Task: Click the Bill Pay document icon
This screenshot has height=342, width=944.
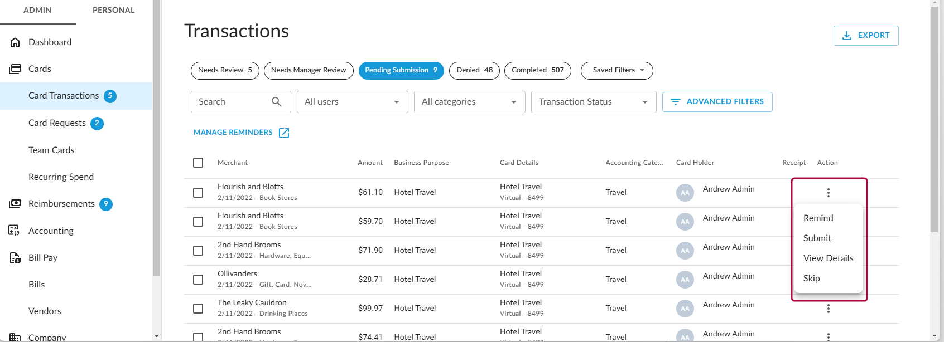Action: (x=15, y=258)
